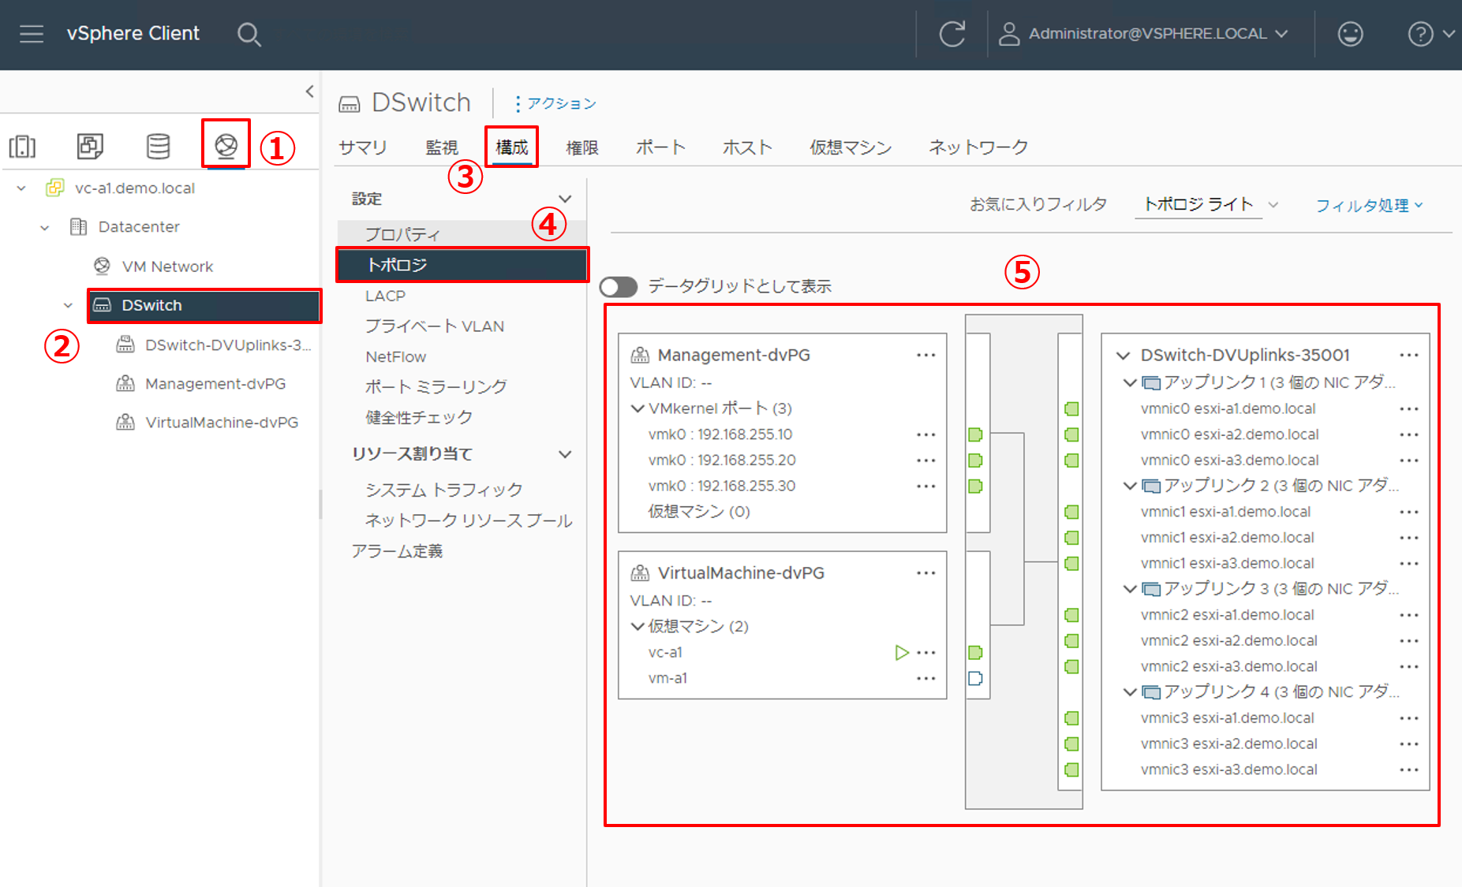Viewport: 1462px width, 887px height.
Task: Click the refresh icon in the header
Action: click(x=952, y=34)
